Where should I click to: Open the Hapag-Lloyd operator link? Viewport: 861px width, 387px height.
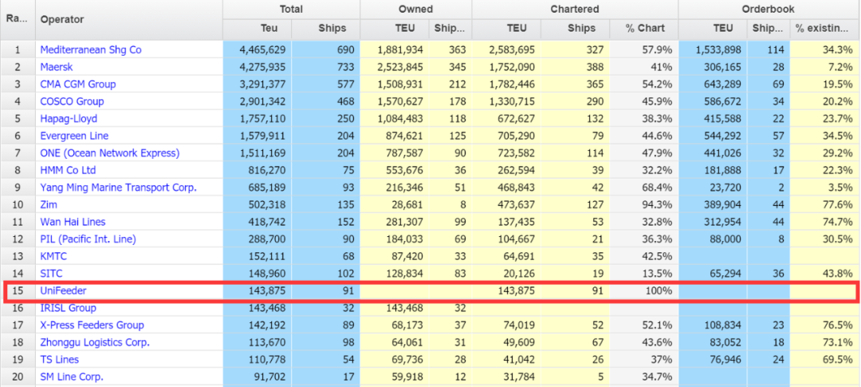click(x=69, y=119)
